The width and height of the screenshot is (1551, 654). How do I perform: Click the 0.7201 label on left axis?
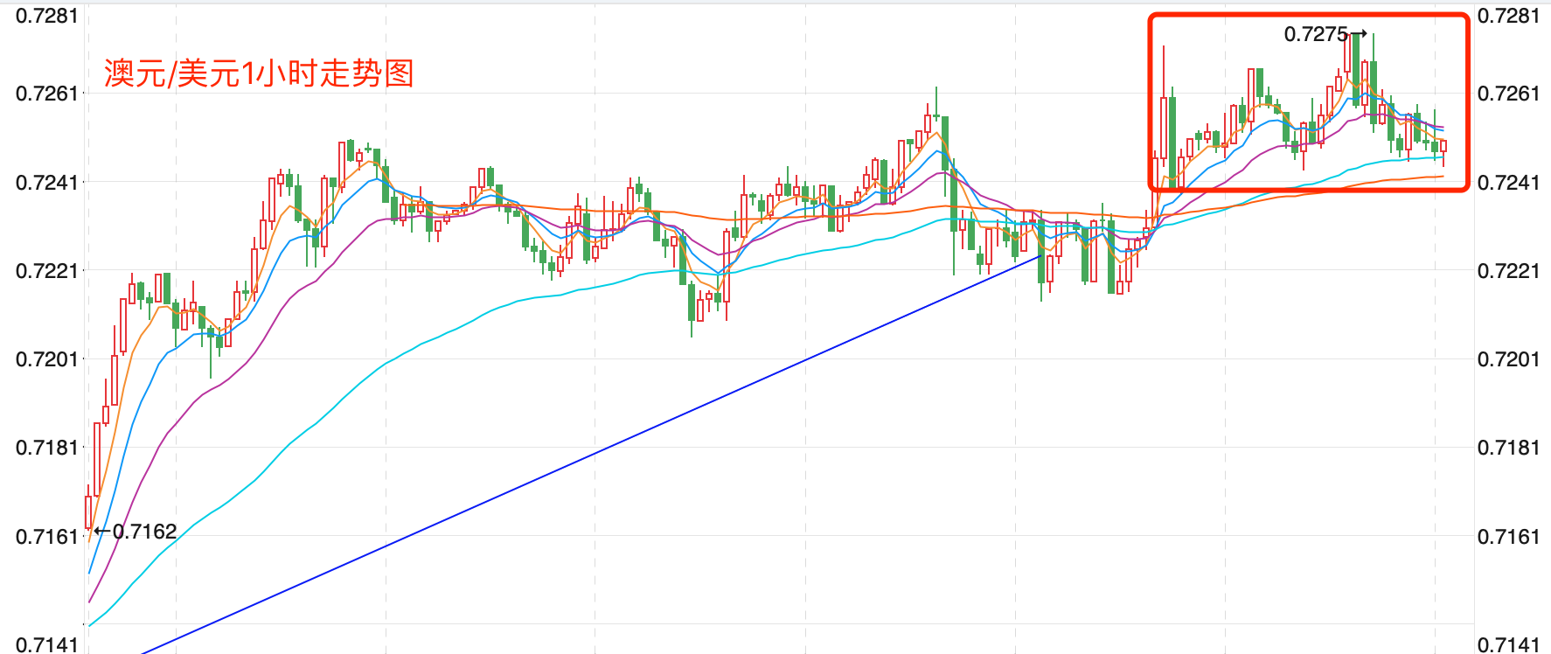point(47,358)
